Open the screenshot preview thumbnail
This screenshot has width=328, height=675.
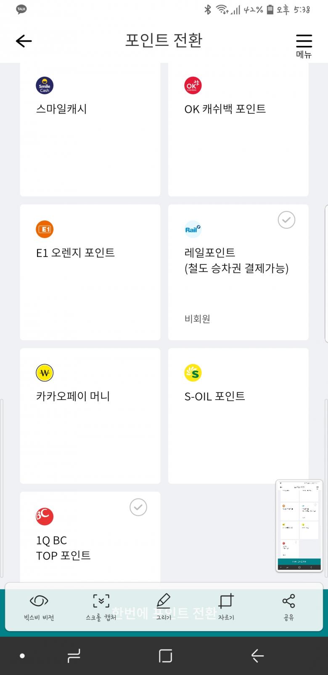click(299, 526)
